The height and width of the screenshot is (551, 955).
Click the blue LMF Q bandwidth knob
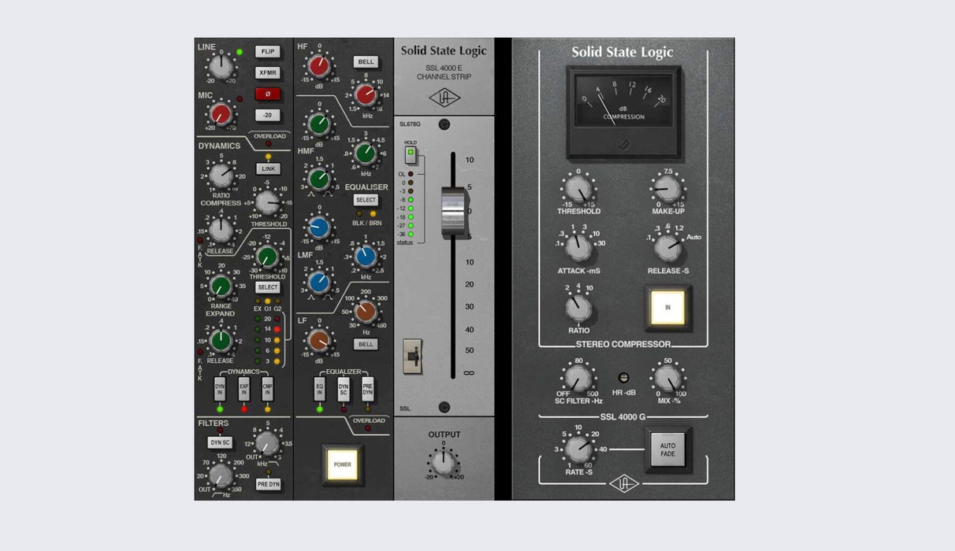[319, 283]
